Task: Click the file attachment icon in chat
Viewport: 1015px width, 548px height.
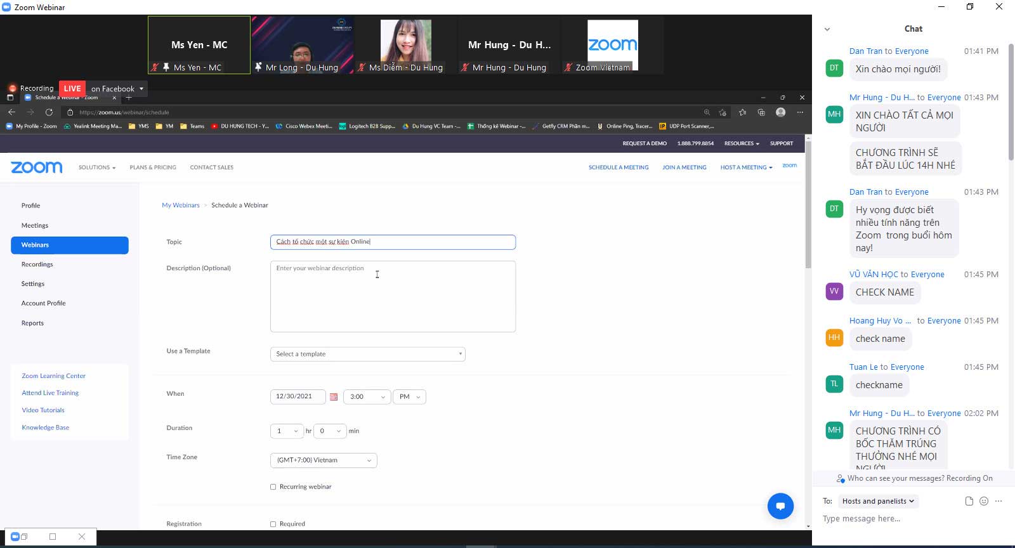Action: 969,501
